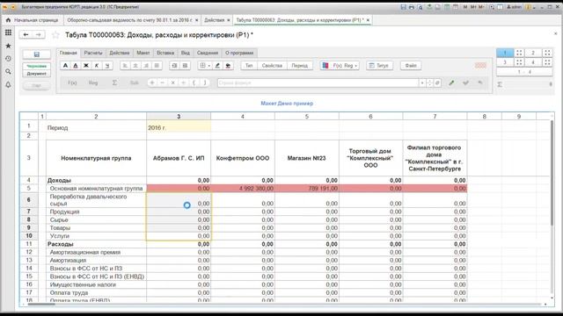
Task: Open the borders dropdown in the toolbar
Action: coord(205,66)
